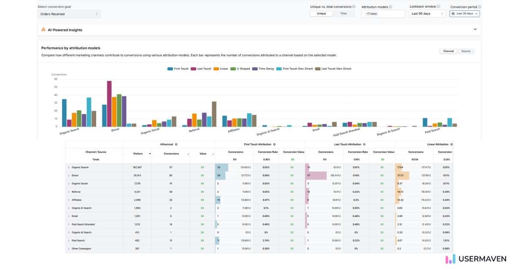Sort table by Visitors column arrow

tap(150, 153)
